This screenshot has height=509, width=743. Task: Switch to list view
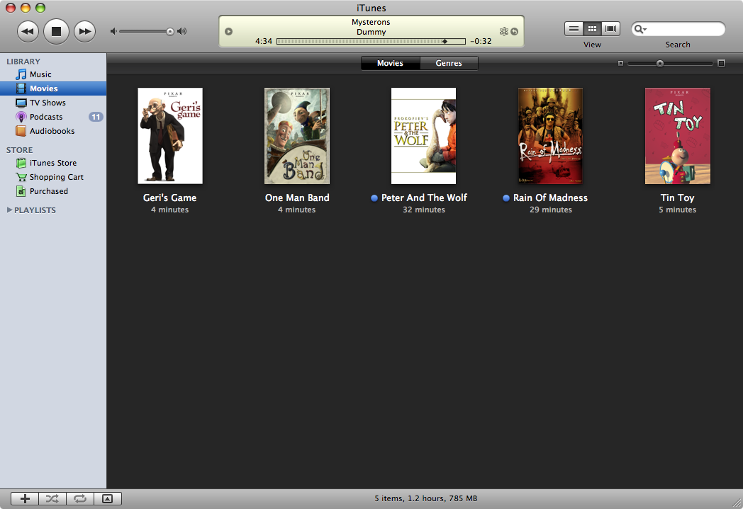pyautogui.click(x=574, y=29)
